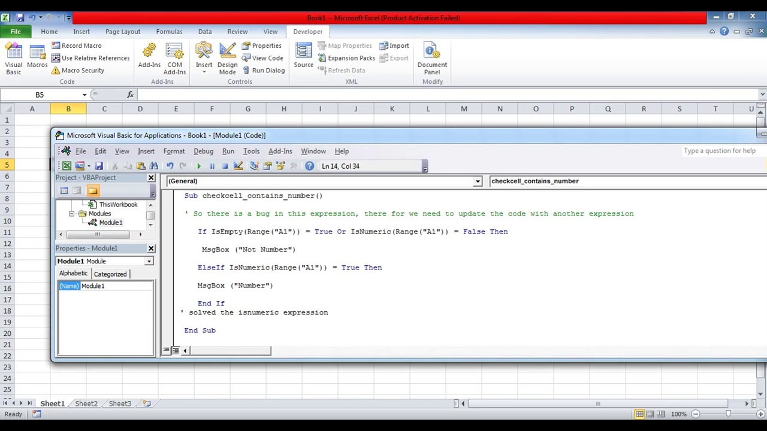Insert a new worksheet tab

coord(147,403)
